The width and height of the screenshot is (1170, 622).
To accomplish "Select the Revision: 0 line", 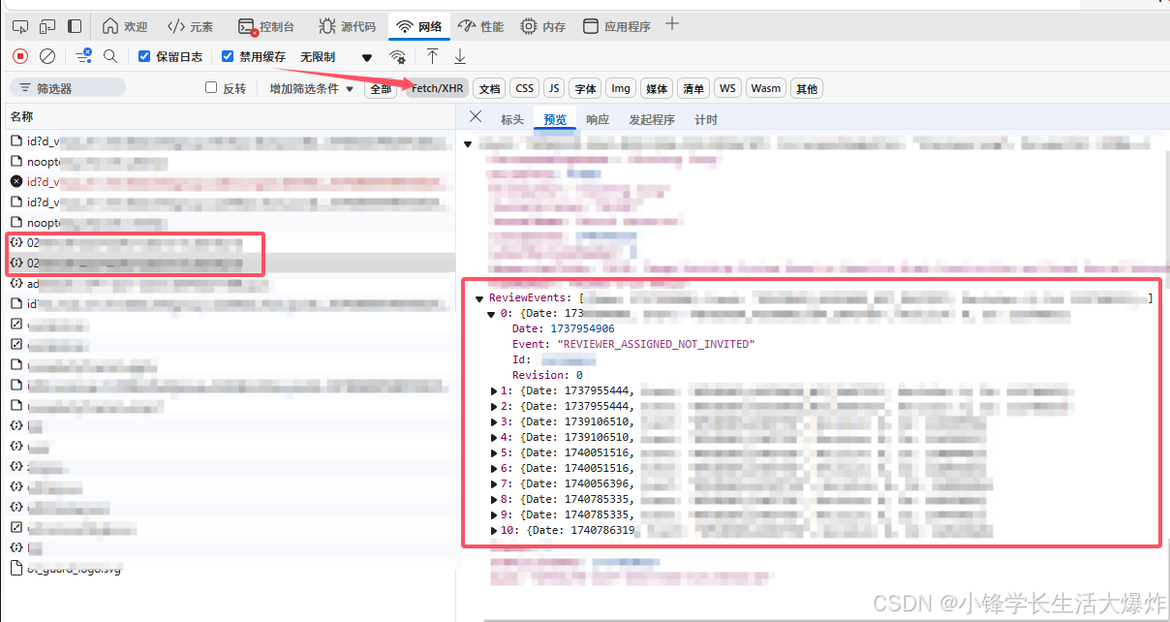I will click(547, 375).
